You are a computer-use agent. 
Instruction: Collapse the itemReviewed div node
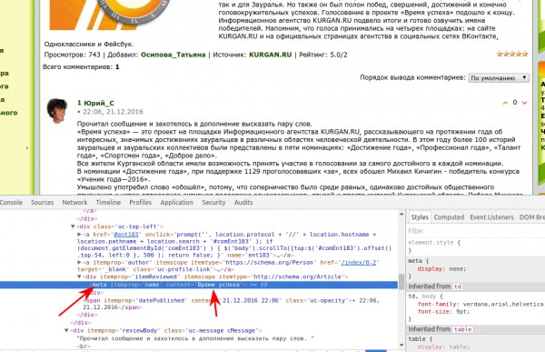pyautogui.click(x=79, y=277)
